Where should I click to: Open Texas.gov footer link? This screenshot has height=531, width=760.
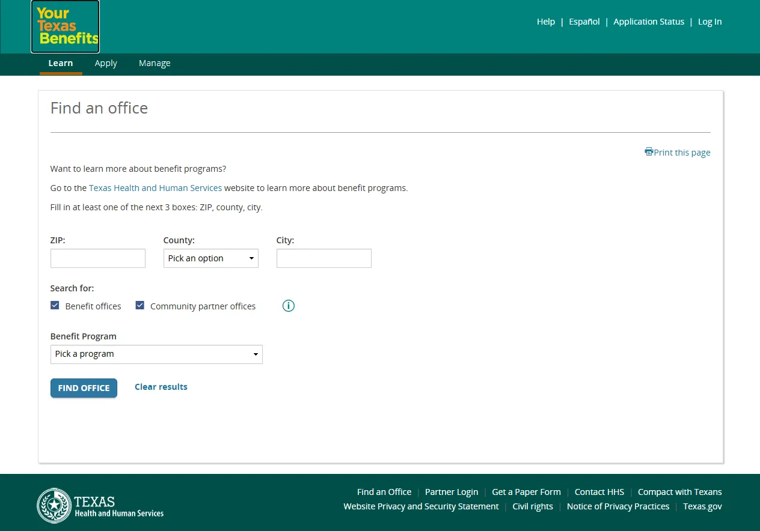(702, 506)
